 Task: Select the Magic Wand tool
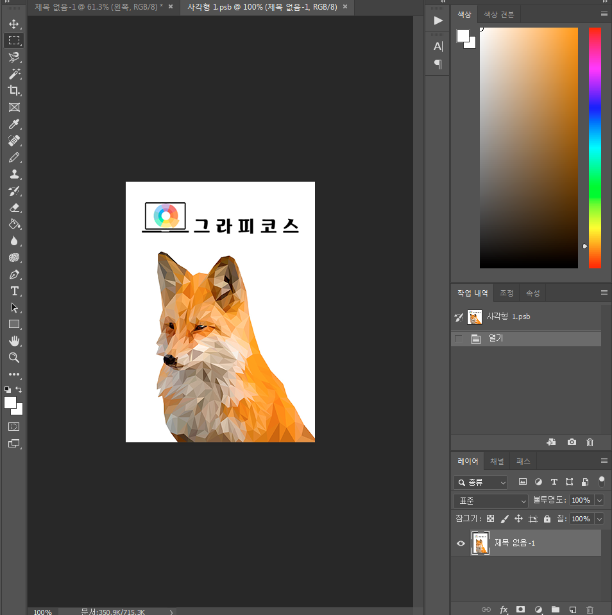14,74
